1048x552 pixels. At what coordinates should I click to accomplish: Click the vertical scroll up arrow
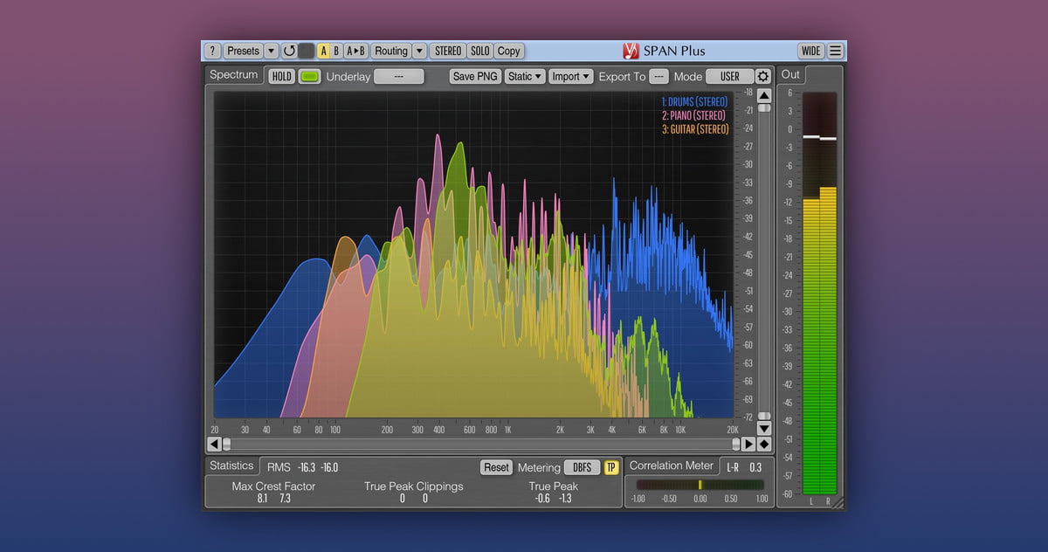[764, 95]
